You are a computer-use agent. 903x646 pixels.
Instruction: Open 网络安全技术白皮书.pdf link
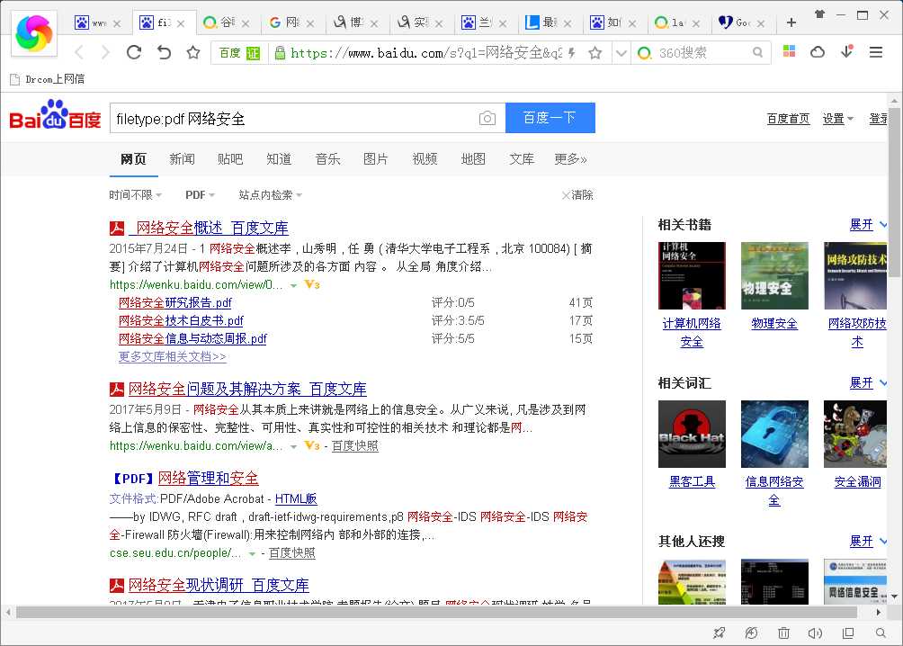tap(181, 320)
